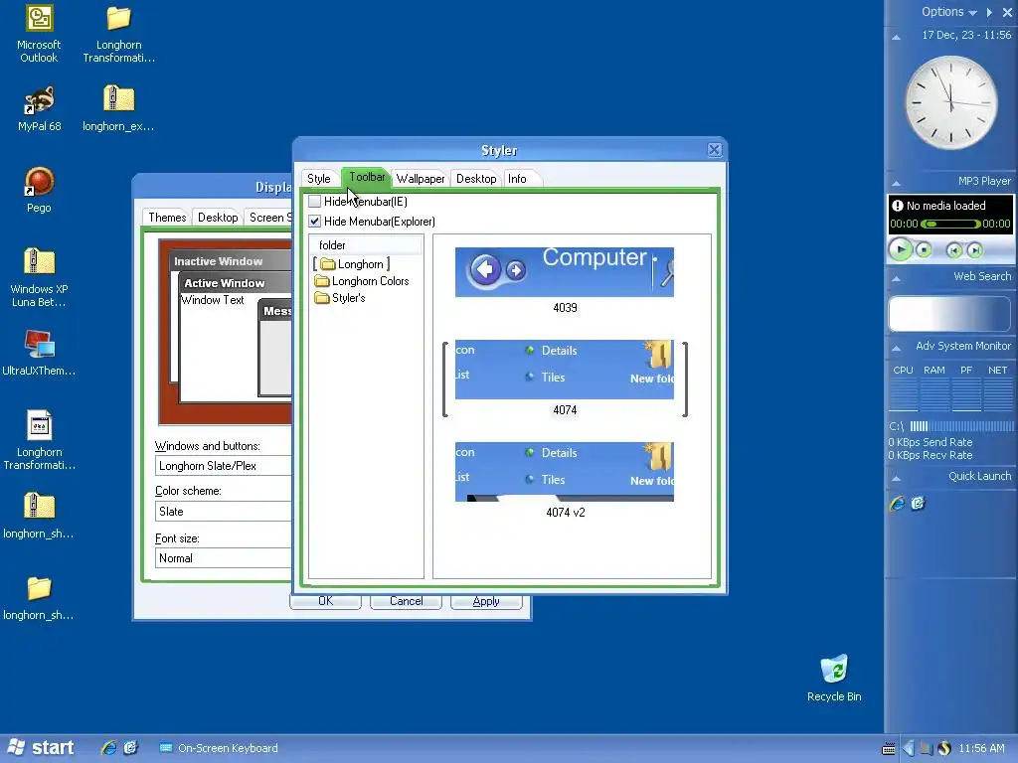The image size is (1018, 763).
Task: Stop playback in sidebar MP3 Player
Action: (924, 249)
